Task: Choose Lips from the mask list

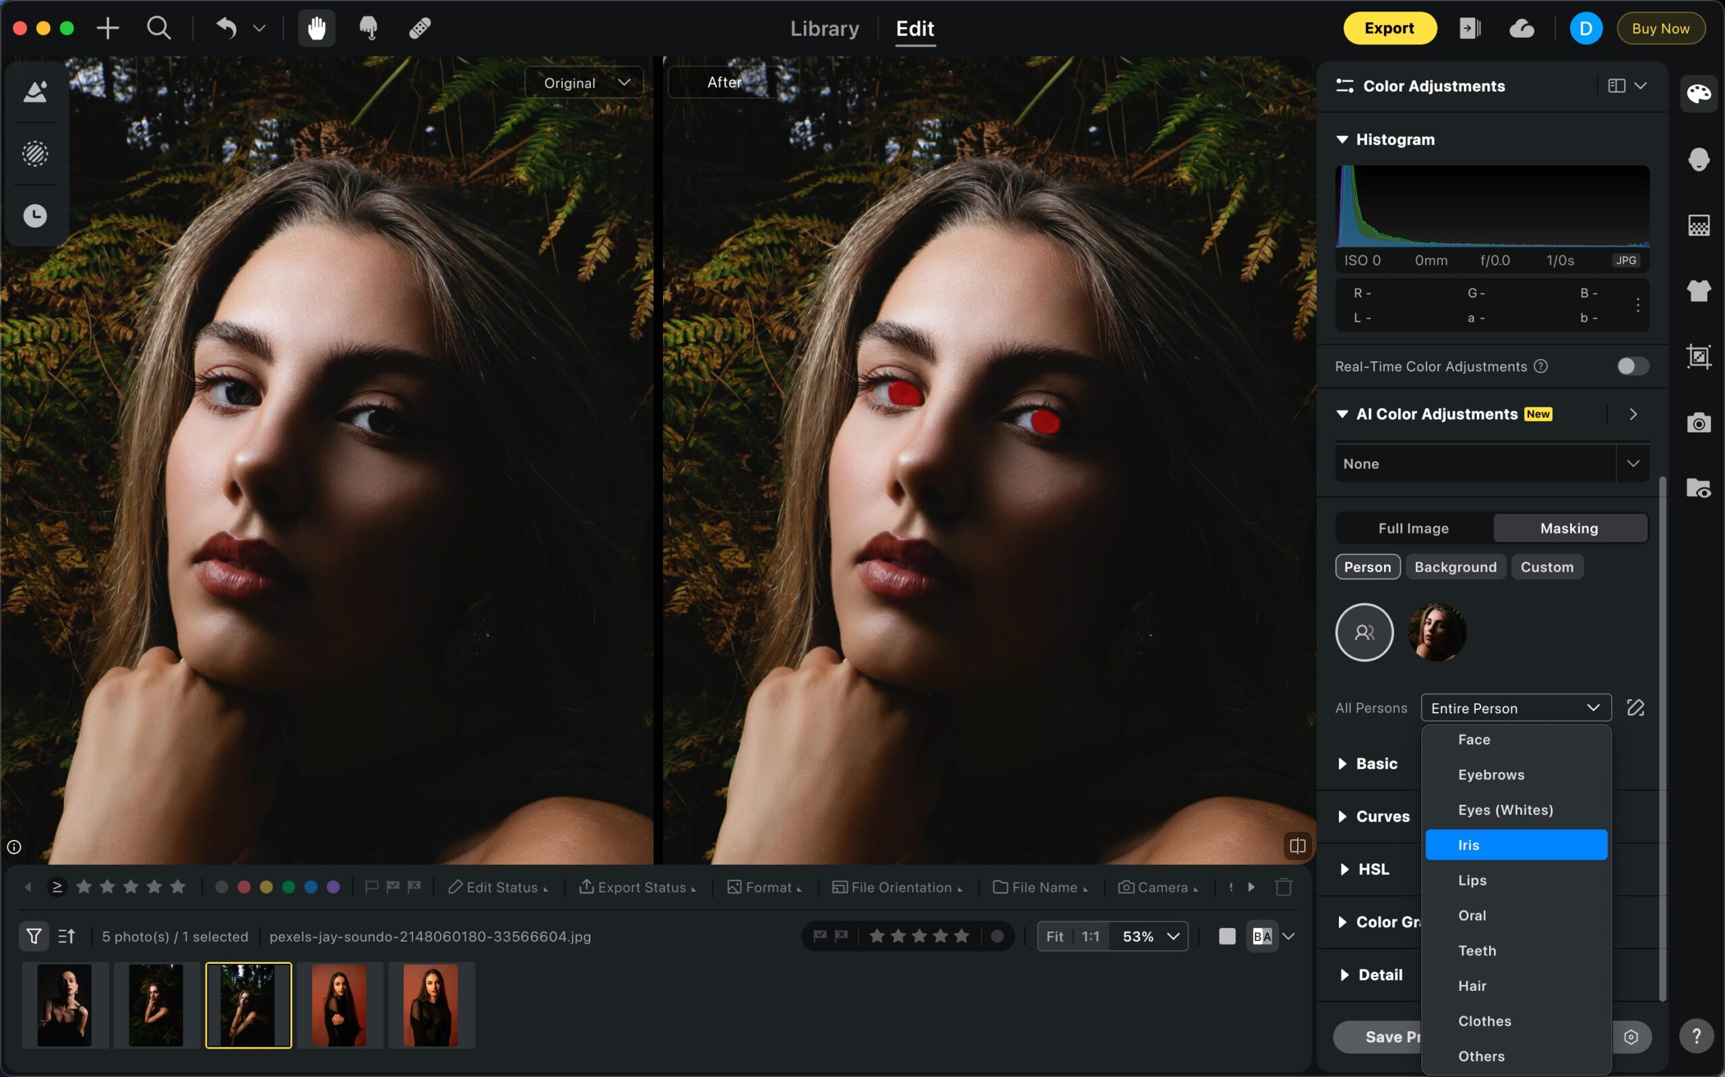Action: click(x=1472, y=880)
